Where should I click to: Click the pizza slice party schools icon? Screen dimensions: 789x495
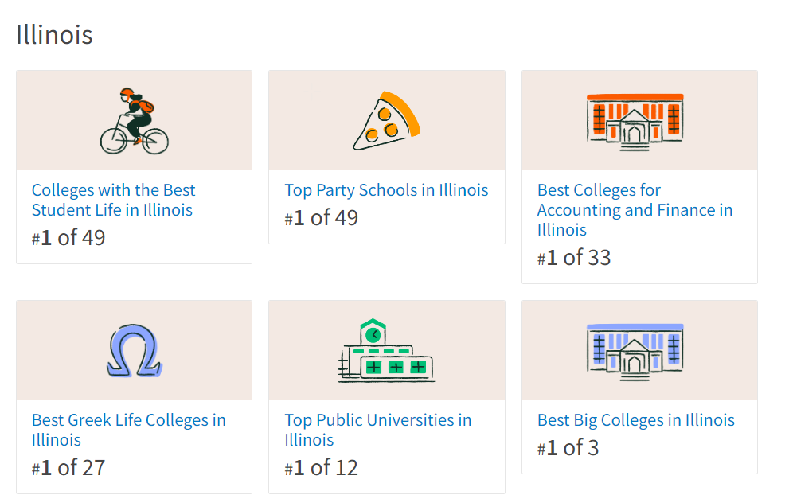tap(386, 121)
